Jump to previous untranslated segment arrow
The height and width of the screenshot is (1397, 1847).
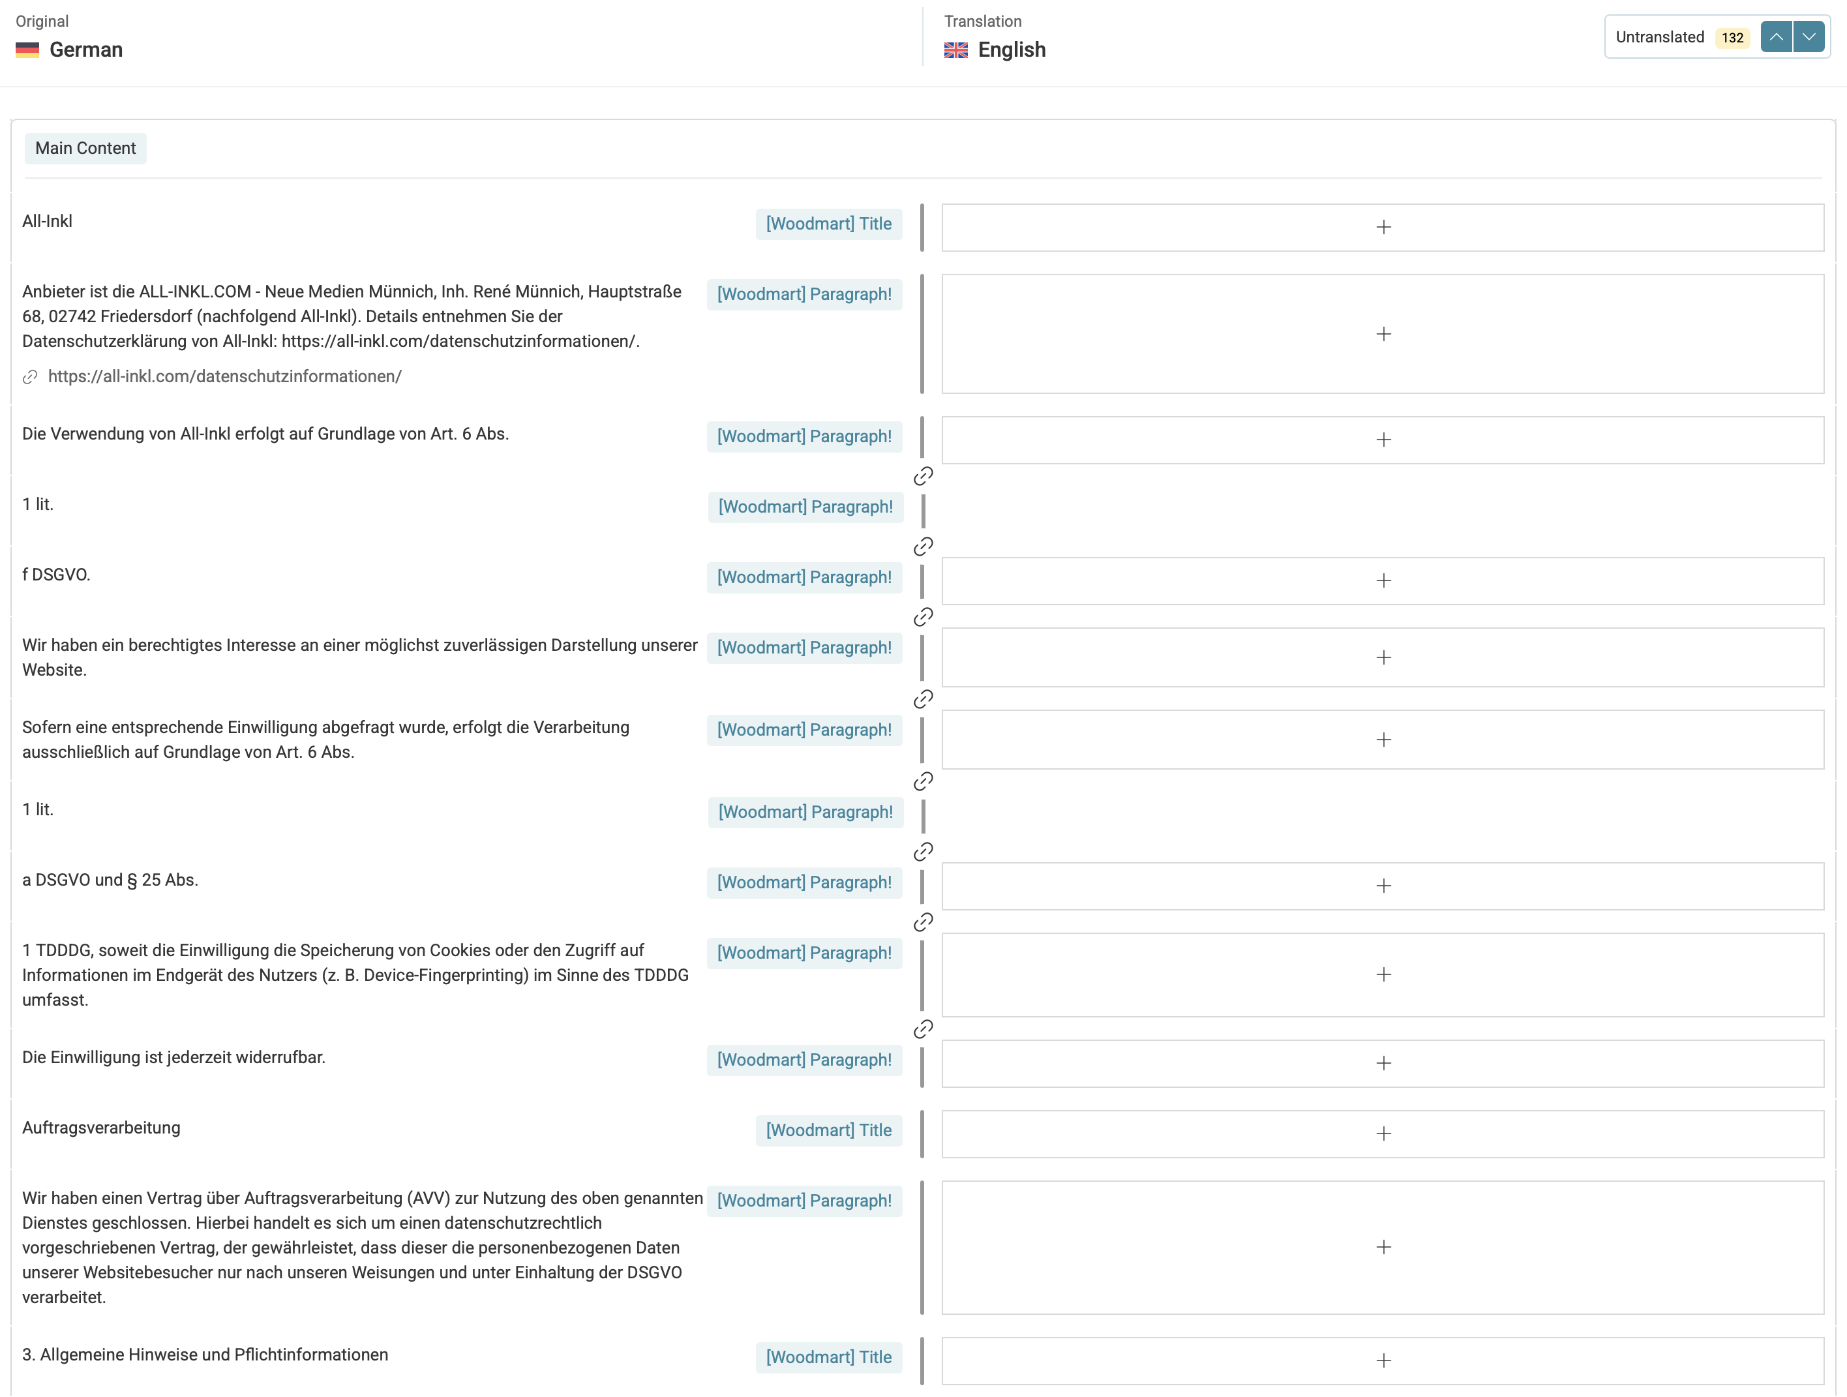point(1776,37)
